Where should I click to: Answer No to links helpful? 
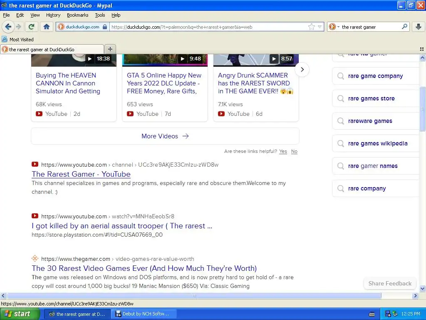294,151
